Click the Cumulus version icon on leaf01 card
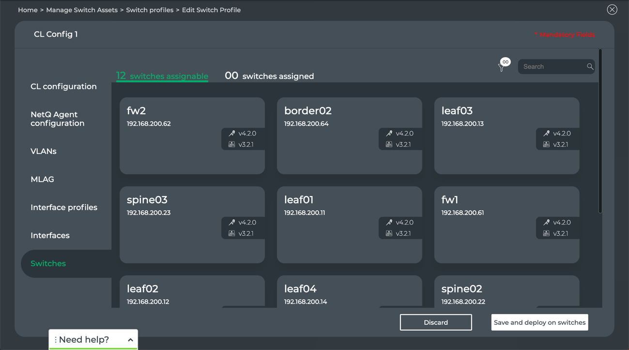 click(389, 223)
